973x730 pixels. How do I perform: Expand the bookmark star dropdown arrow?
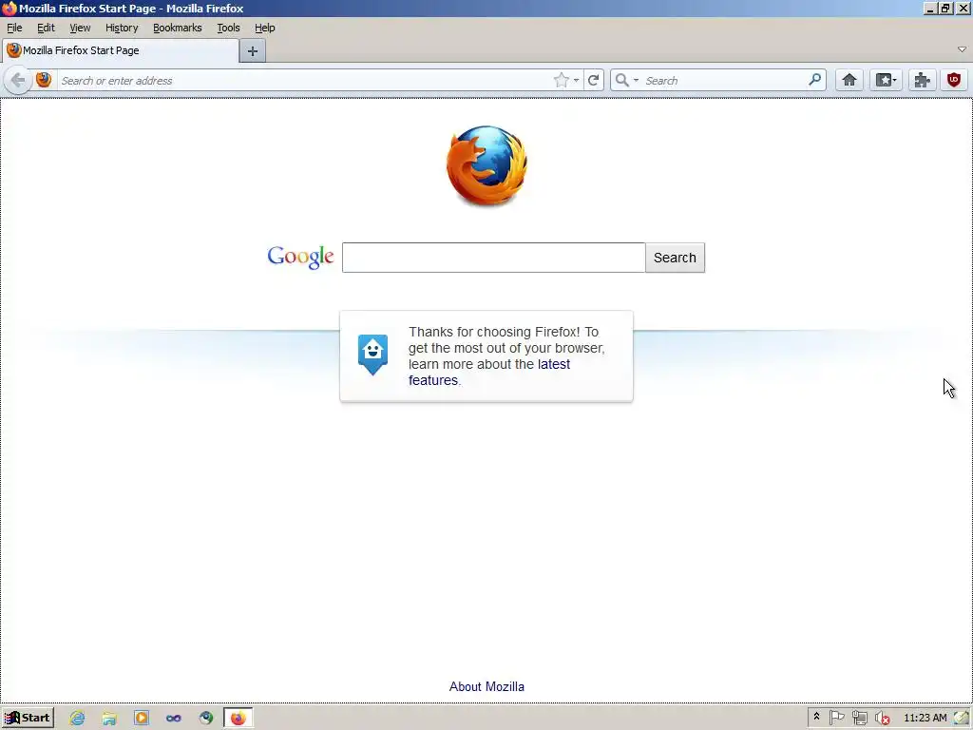pyautogui.click(x=577, y=80)
